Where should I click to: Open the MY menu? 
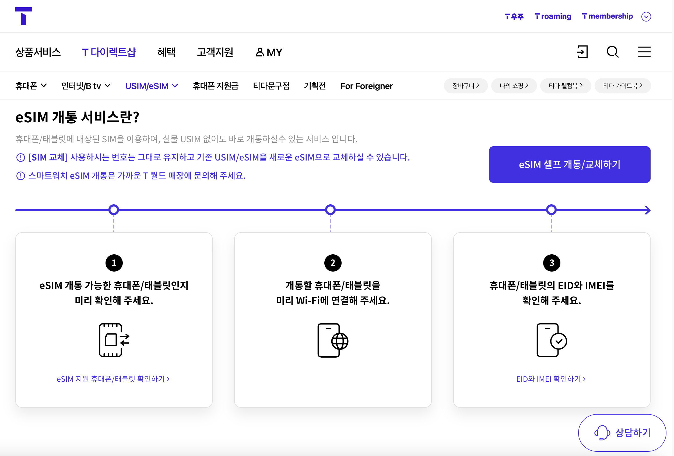coord(269,52)
